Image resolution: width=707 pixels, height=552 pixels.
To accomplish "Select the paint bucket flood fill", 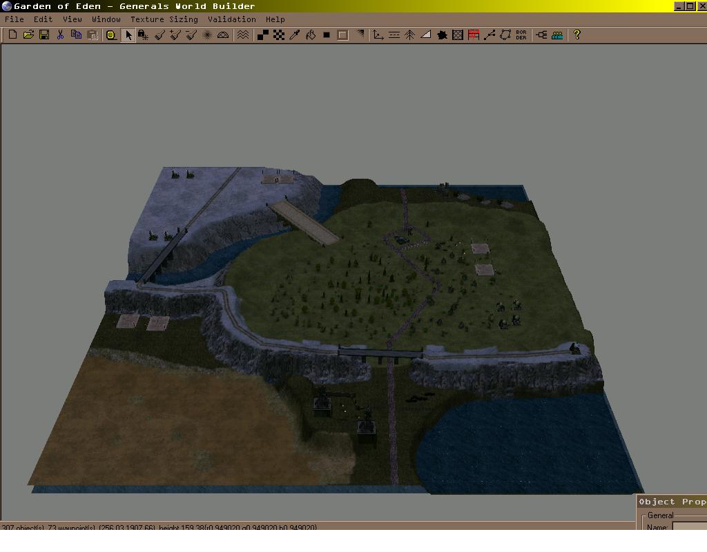I will (311, 34).
